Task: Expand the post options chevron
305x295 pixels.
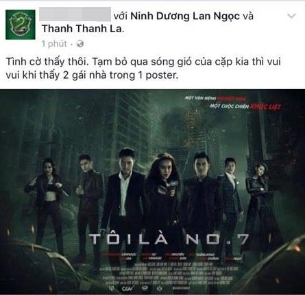Action: (291, 16)
